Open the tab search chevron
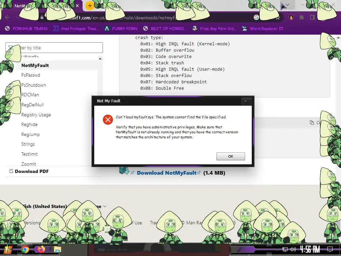 287,5
